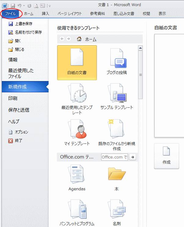Select 開く in the file menu
This screenshot has height=227, width=184.
point(14,41)
